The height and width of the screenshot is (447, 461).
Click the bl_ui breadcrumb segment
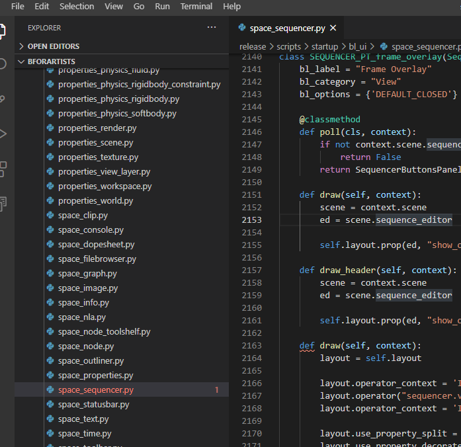coord(358,46)
